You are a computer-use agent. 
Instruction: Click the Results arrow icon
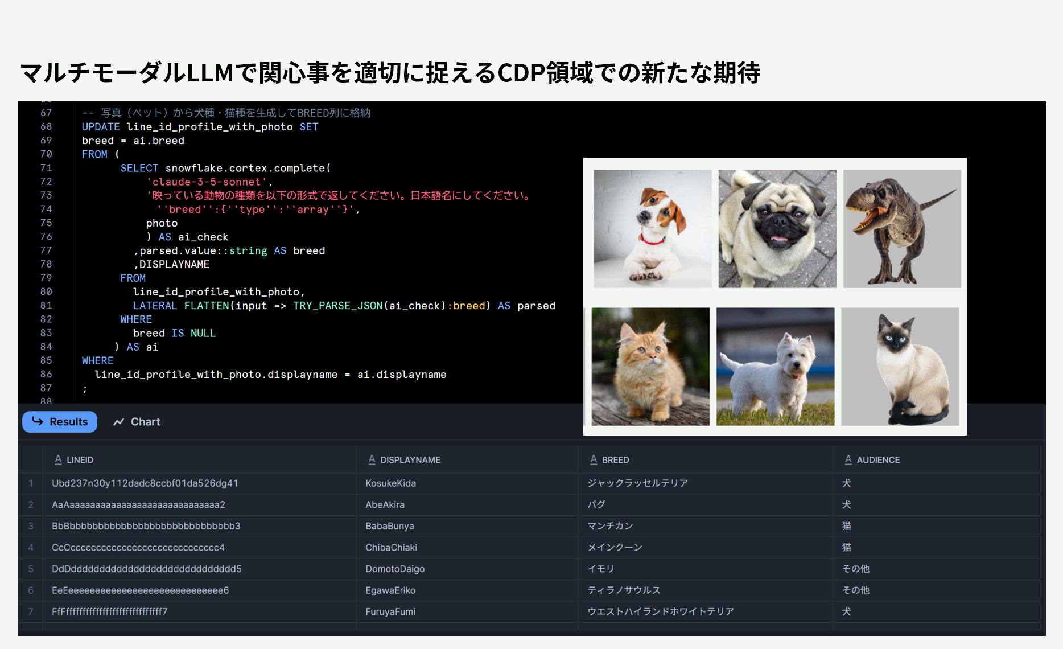[38, 421]
